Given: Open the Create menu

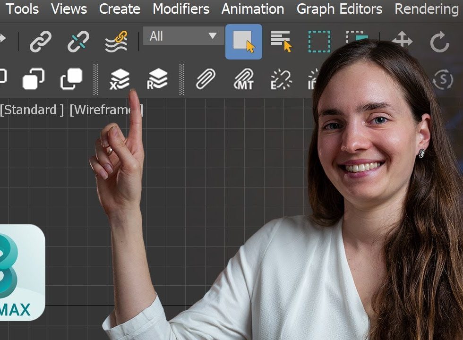Looking at the screenshot, I should click(x=120, y=9).
